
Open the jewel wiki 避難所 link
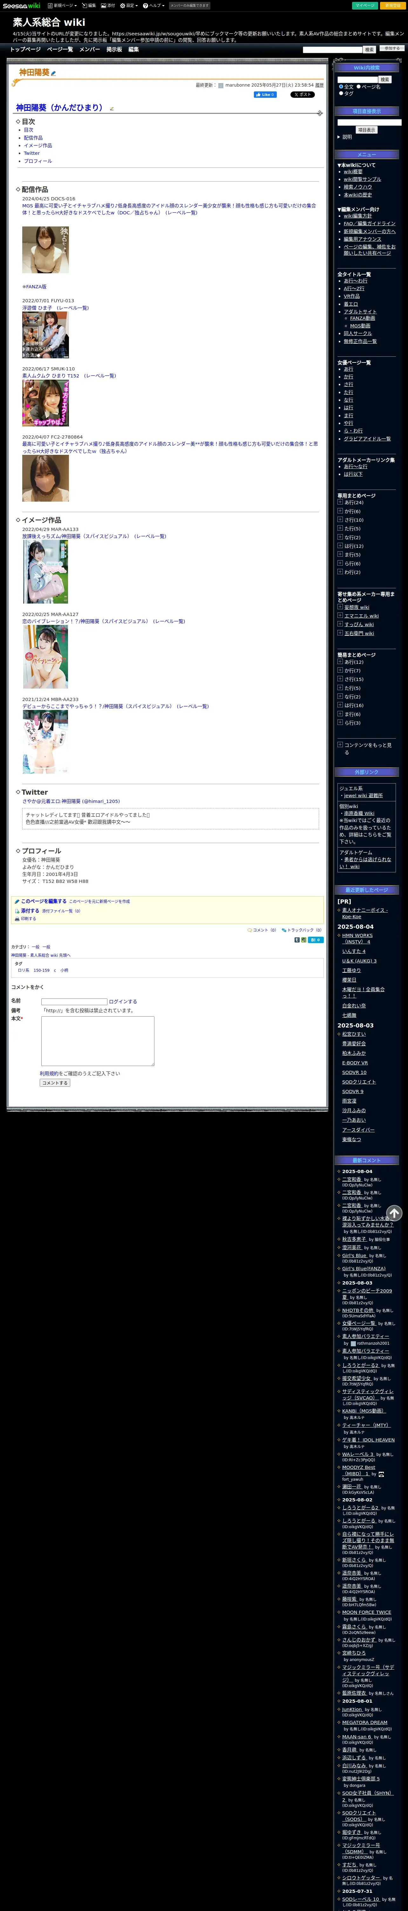click(363, 795)
